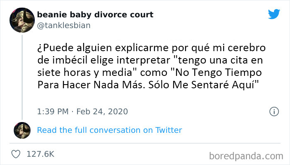The width and height of the screenshot is (290, 165).
Task: Like the tweet with the heart icon
Action: 16,154
